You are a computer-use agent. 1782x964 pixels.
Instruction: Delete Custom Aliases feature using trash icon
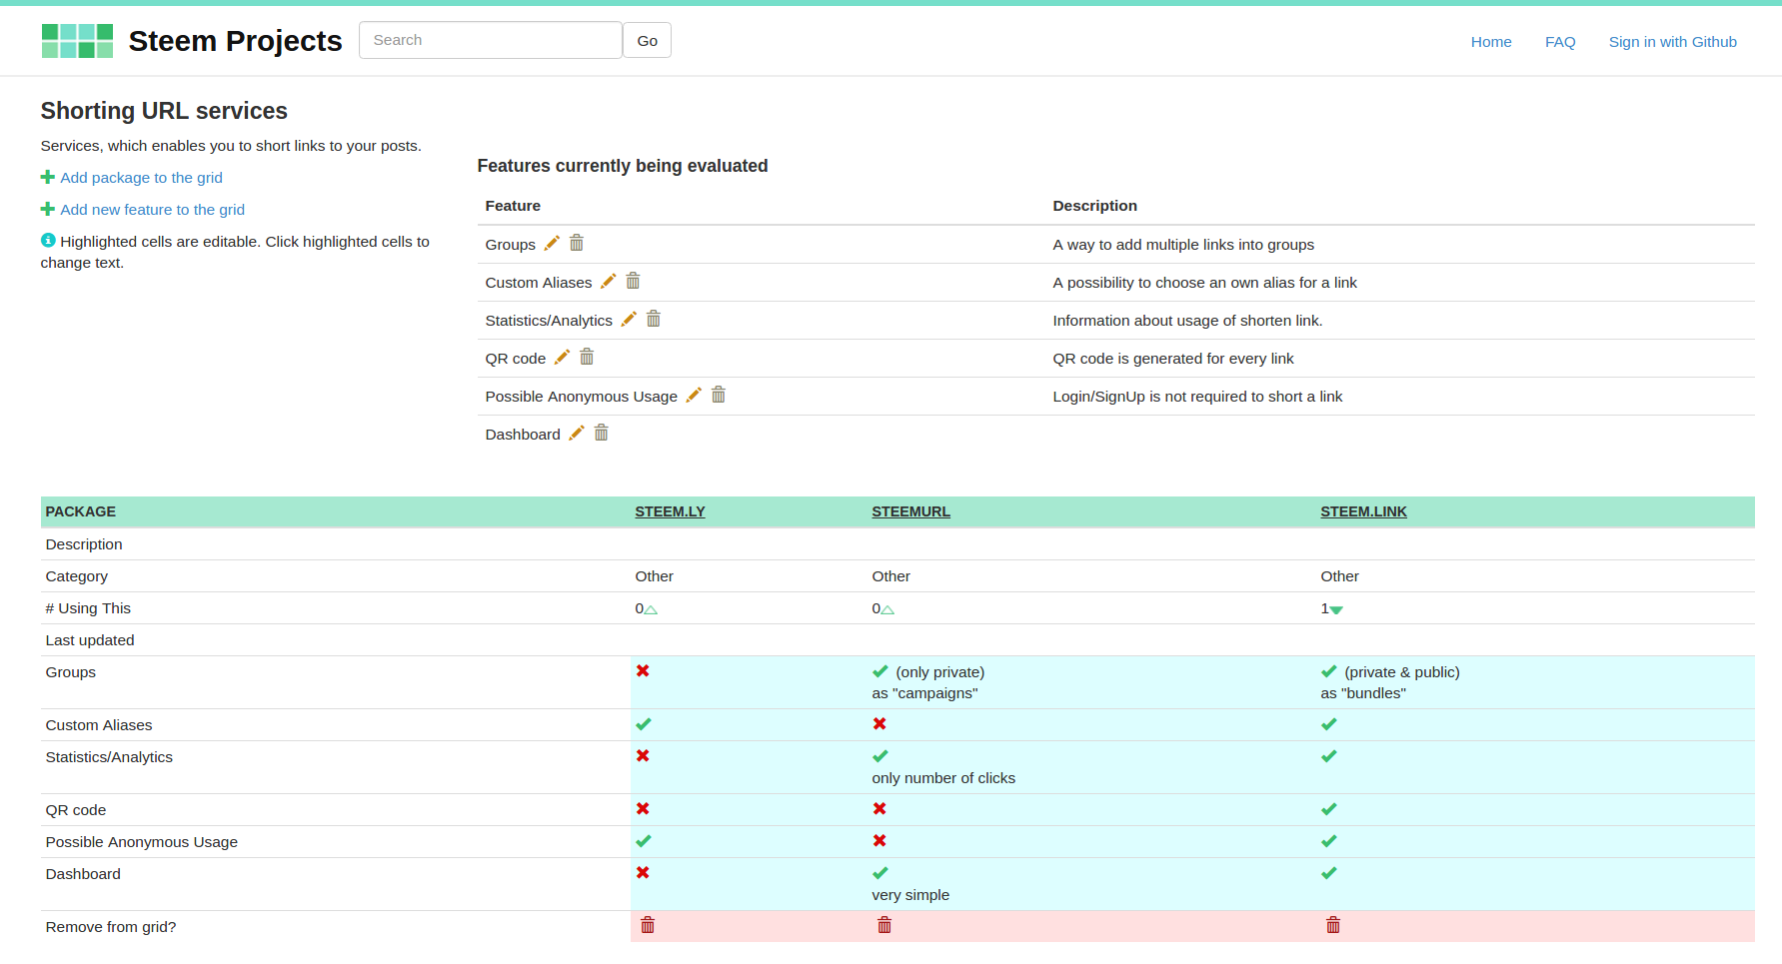point(633,281)
